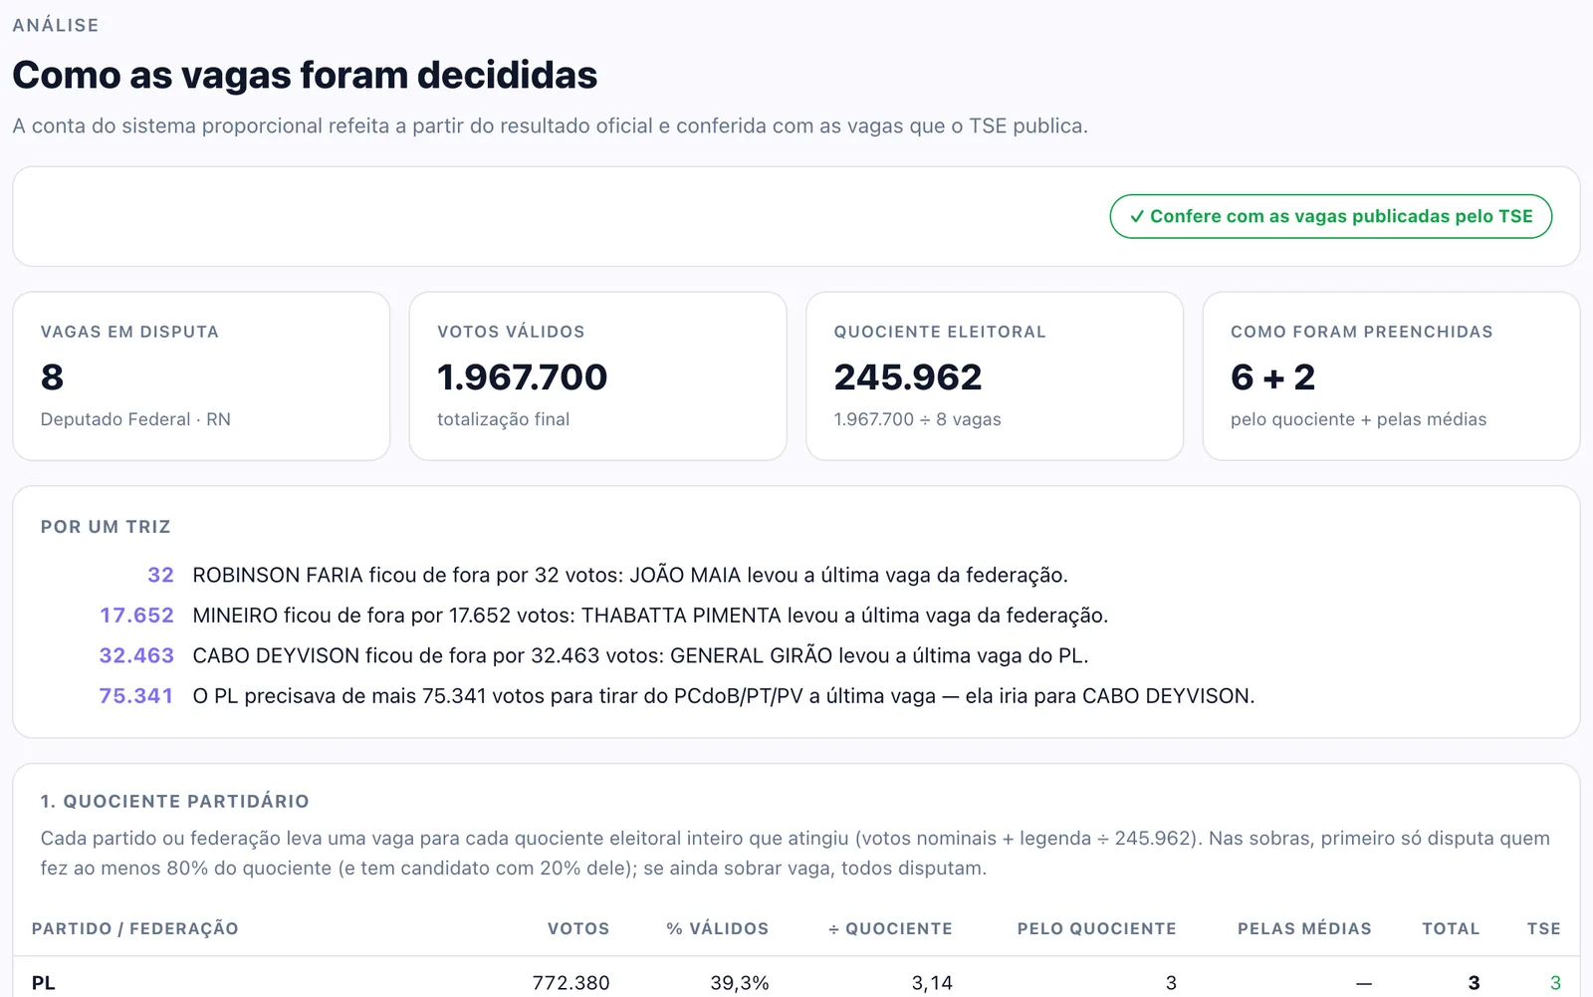The height and width of the screenshot is (997, 1593).
Task: Click the 'VAGAS EM DISPUTA' value 8
Action: click(52, 377)
